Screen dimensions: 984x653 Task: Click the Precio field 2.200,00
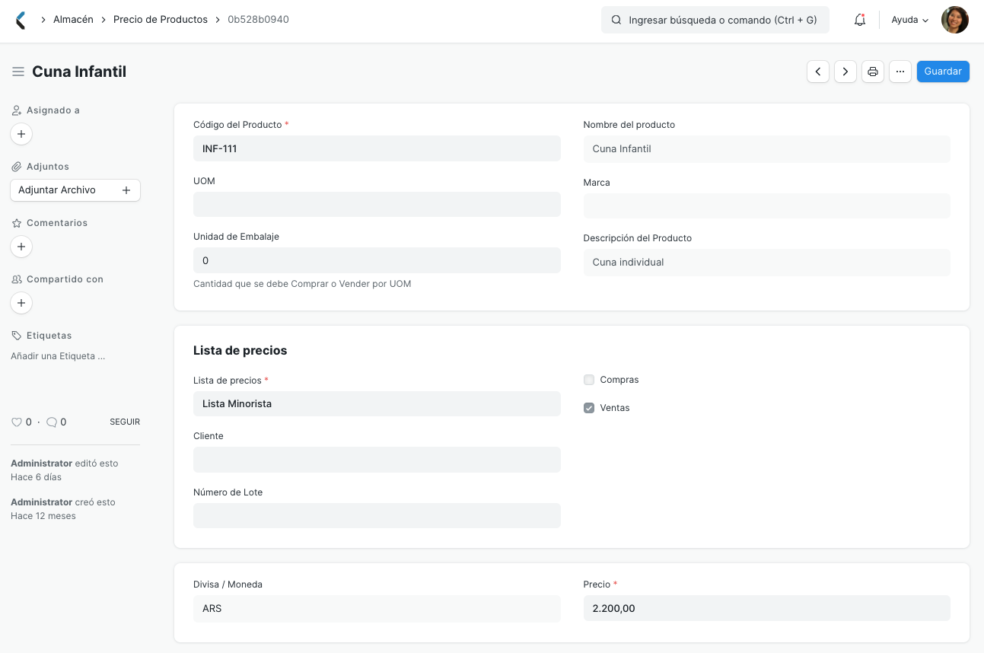click(x=766, y=608)
